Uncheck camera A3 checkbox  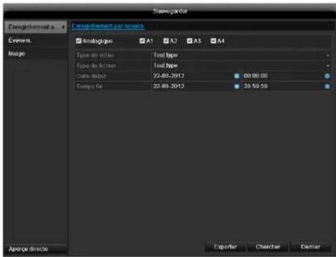[x=189, y=41]
